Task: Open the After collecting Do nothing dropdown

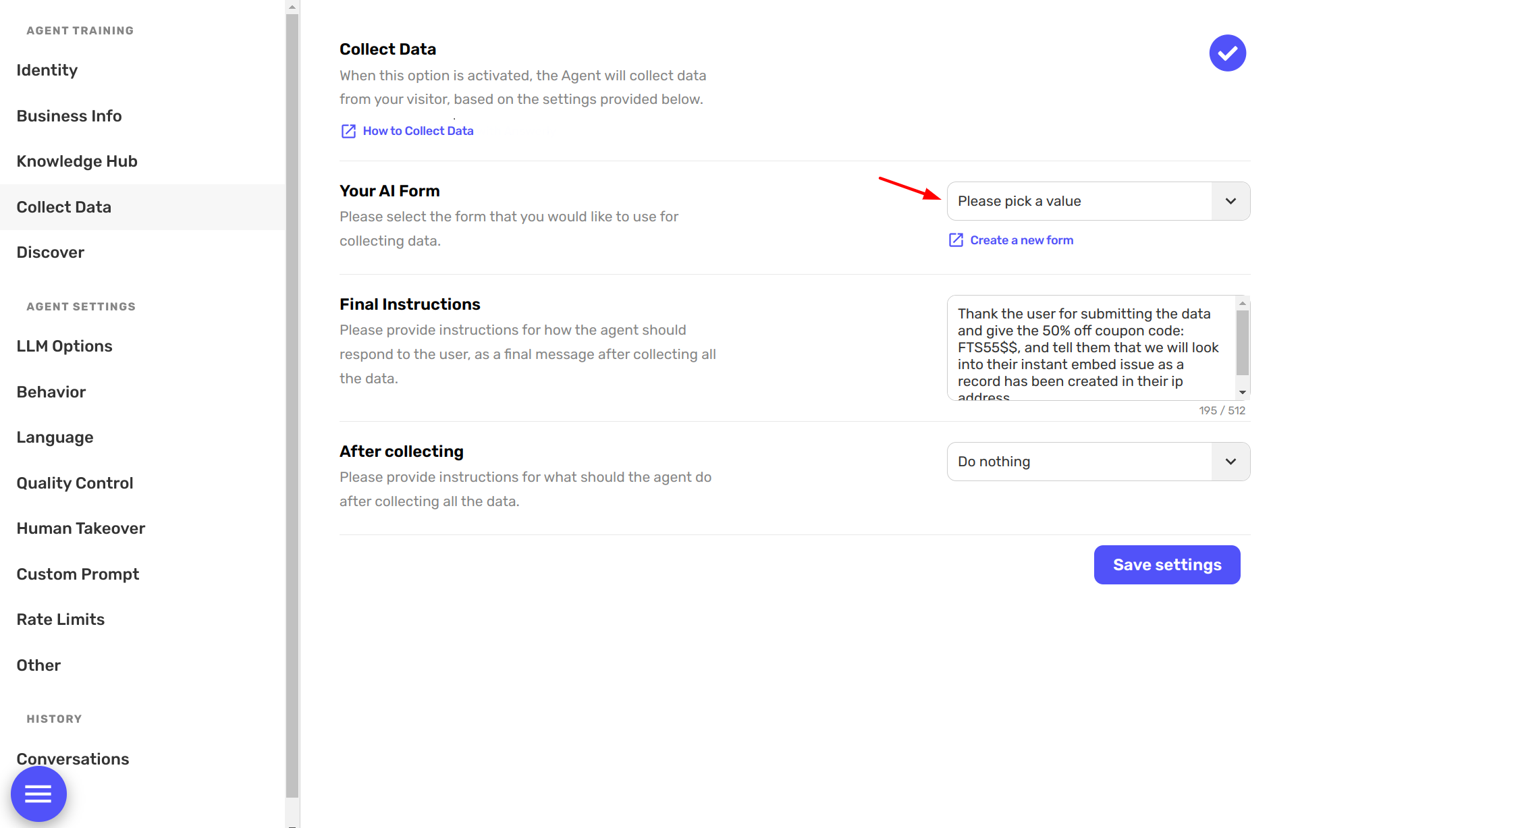Action: (1098, 462)
